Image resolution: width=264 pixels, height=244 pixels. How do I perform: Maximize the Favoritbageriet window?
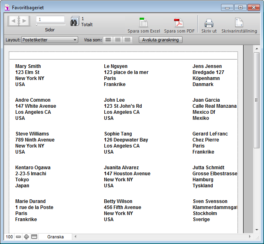(240, 8)
